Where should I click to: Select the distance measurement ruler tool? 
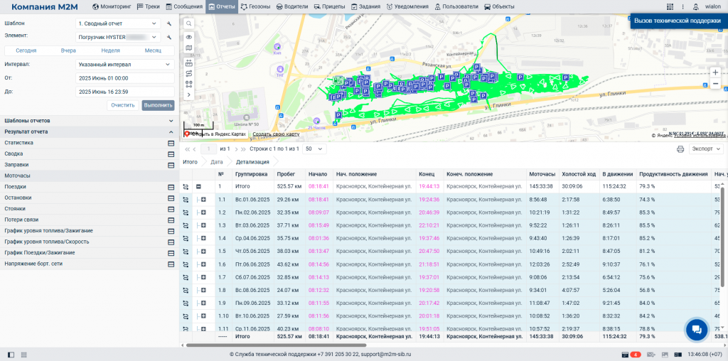click(189, 62)
